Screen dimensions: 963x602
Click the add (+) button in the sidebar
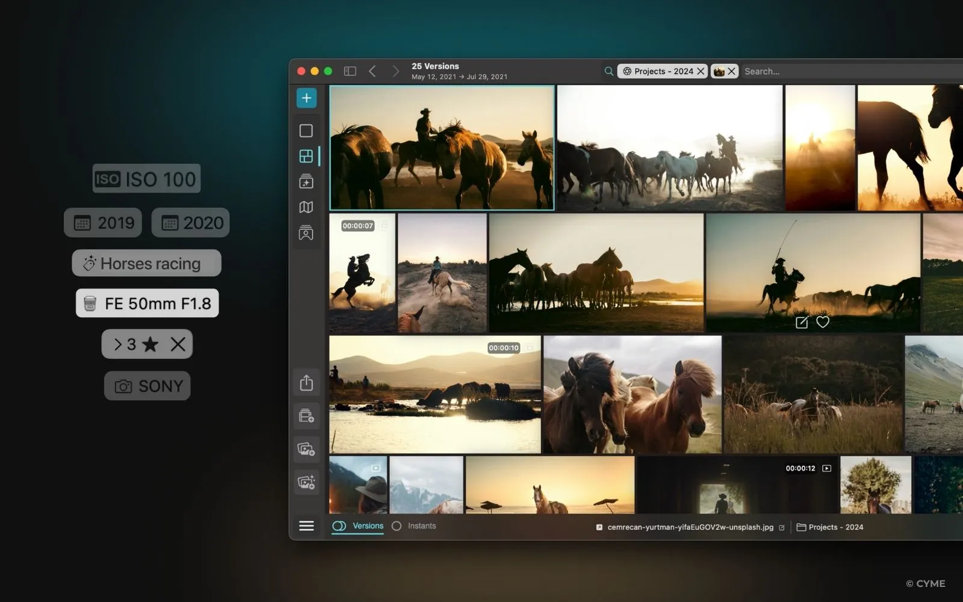point(306,98)
